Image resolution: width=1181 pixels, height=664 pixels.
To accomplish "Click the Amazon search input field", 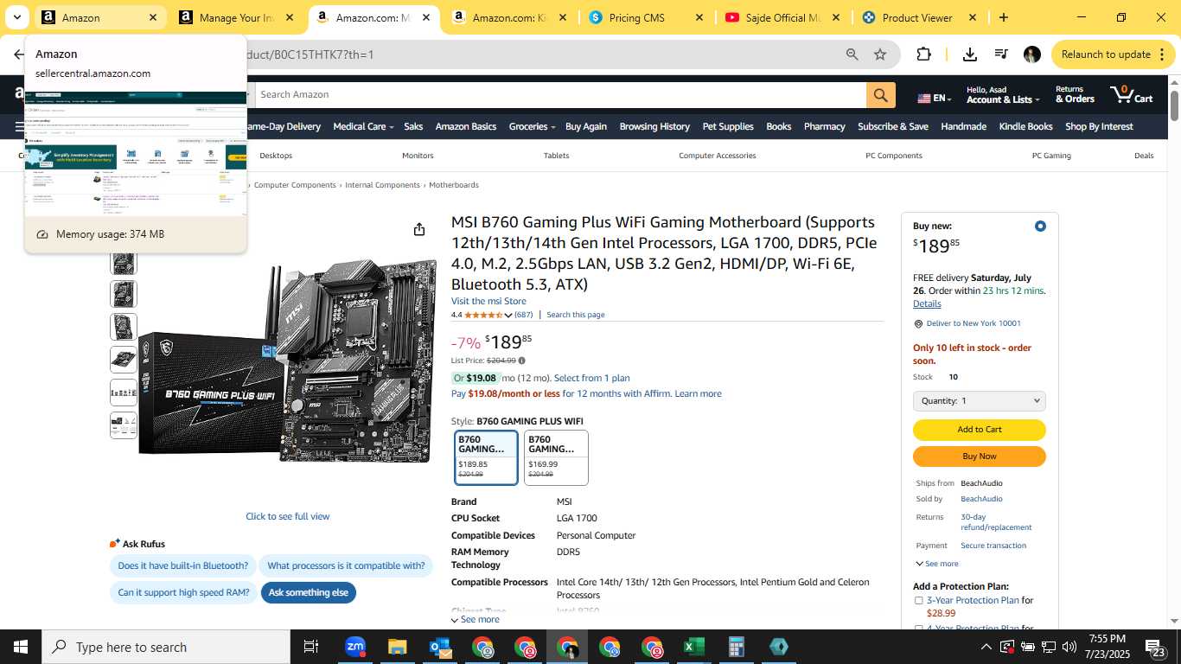I will 560,95.
